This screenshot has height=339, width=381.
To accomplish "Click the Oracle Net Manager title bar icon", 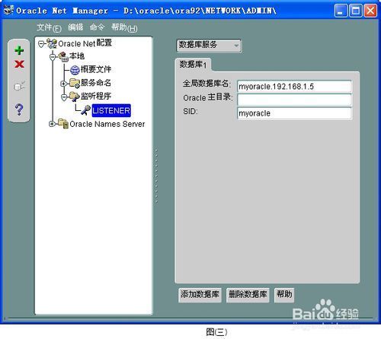I will click(8, 11).
